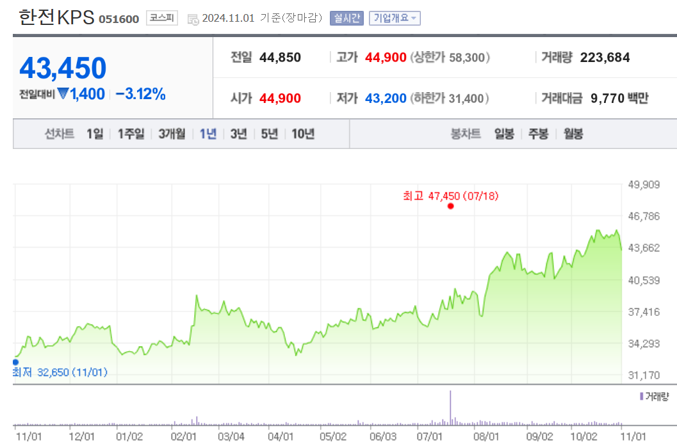
Task: Click the 고가 high value 44,900
Action: click(386, 58)
